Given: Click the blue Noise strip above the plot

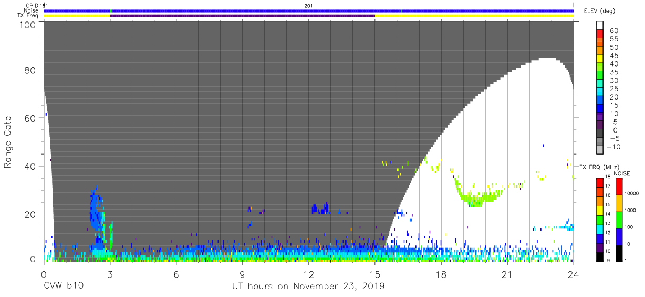Looking at the screenshot, I should tap(308, 10).
